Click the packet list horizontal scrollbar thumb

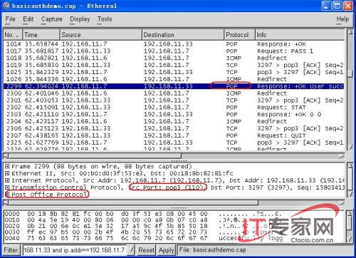coord(95,156)
